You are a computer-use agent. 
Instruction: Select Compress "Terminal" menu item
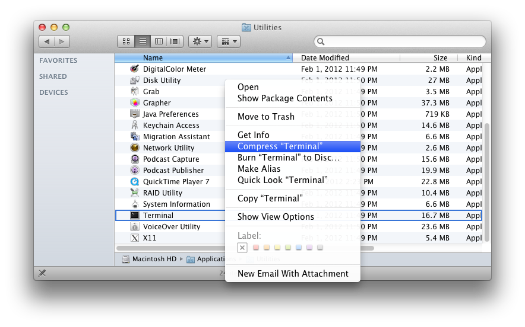coord(293,146)
